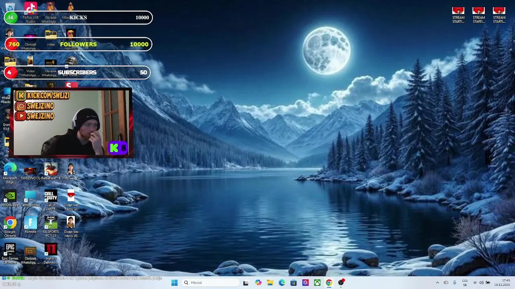Viewport: 515px width, 289px height.
Task: Click the KICKS goal progress bar
Action: pos(78,17)
